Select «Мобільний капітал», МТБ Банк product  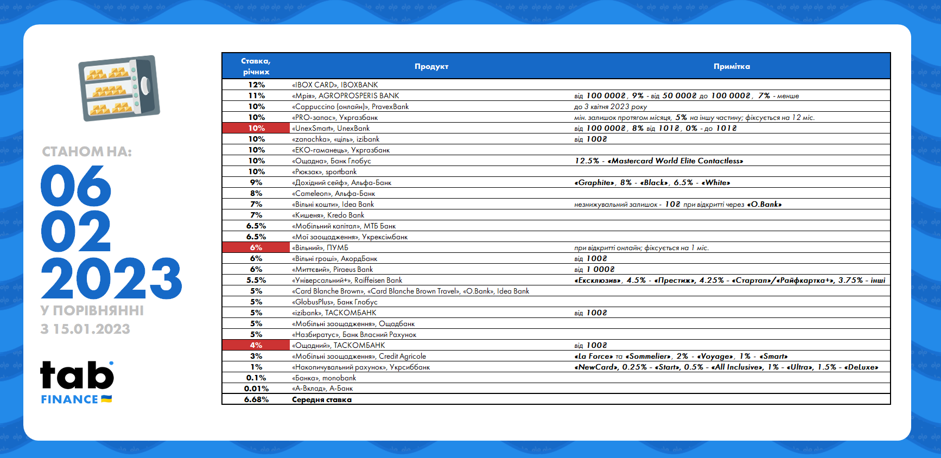344,226
